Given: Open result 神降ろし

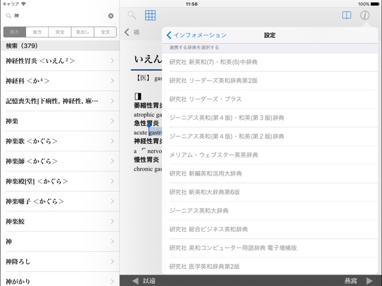Looking at the screenshot, I should tap(60, 262).
